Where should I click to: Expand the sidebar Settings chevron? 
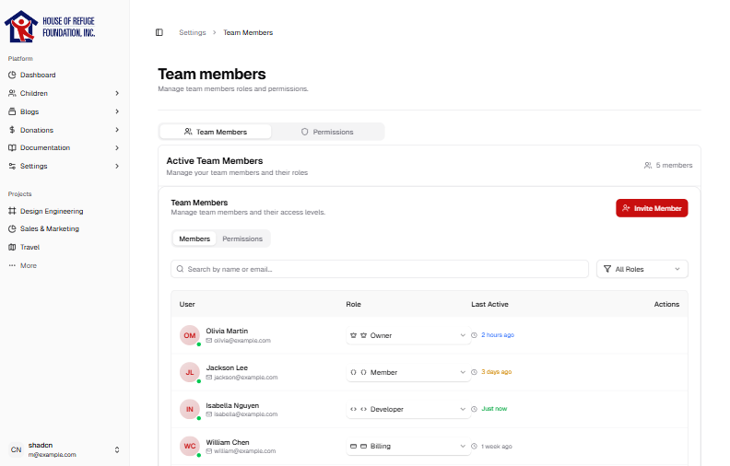(x=117, y=166)
